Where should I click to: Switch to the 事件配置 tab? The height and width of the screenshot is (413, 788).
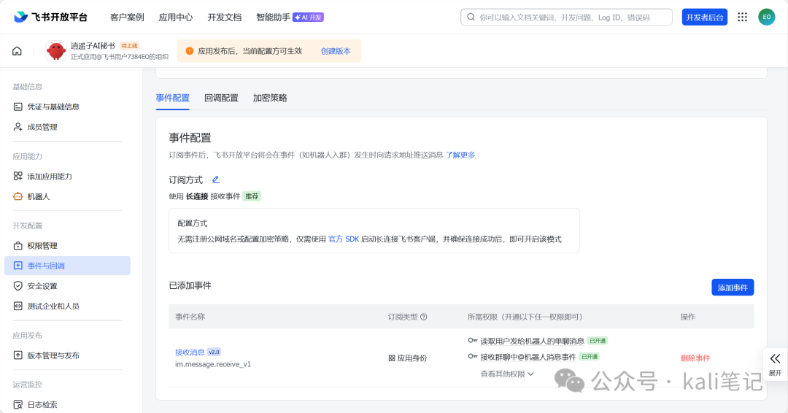pyautogui.click(x=172, y=98)
